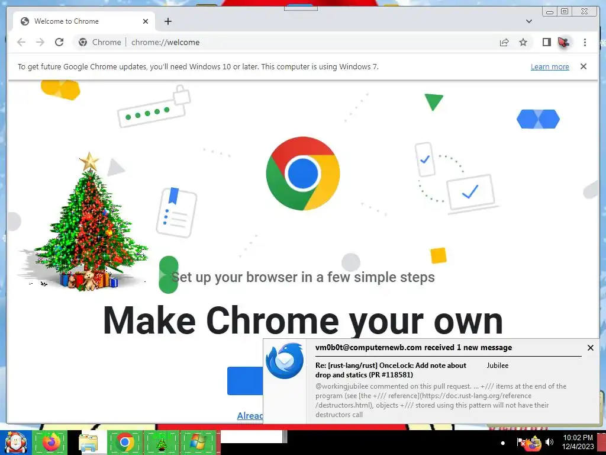Share this page via the share icon
The image size is (606, 455).
tap(504, 42)
